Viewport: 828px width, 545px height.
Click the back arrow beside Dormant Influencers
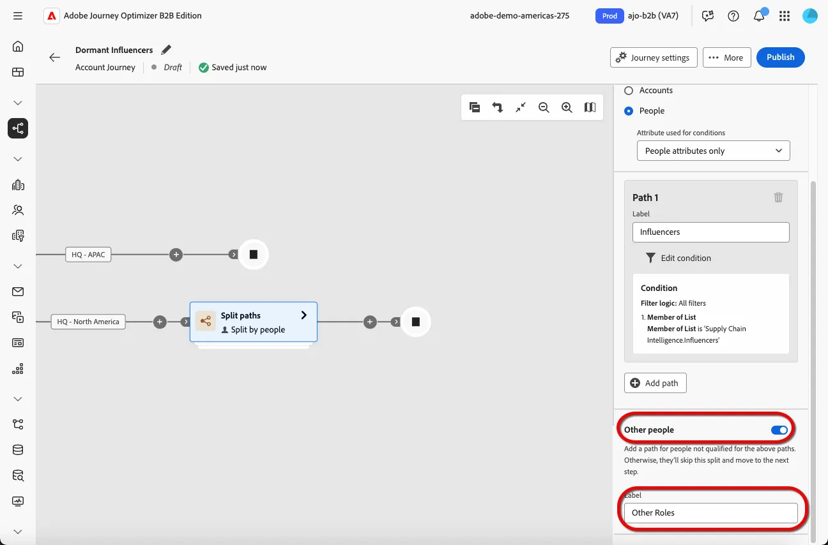tap(55, 57)
